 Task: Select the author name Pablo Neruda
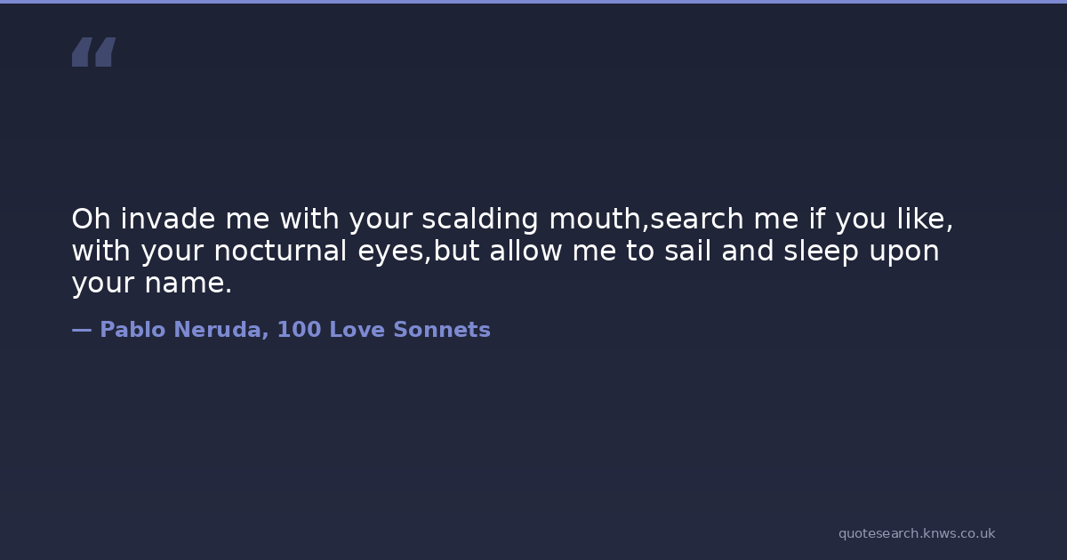181,330
